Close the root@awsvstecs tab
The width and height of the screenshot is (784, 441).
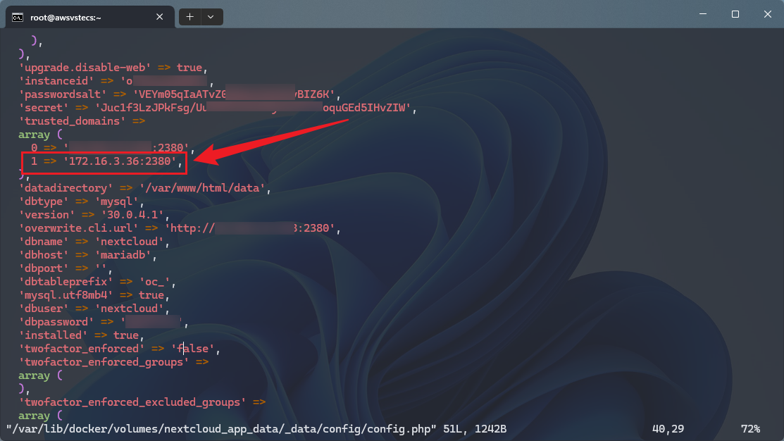click(x=159, y=17)
